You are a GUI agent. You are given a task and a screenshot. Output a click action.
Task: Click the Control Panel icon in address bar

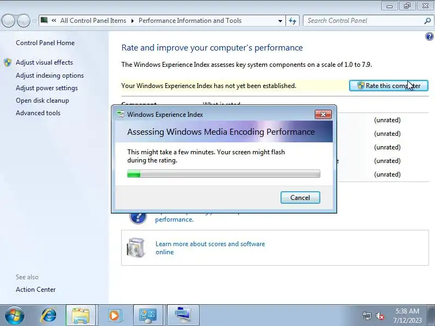(45, 20)
